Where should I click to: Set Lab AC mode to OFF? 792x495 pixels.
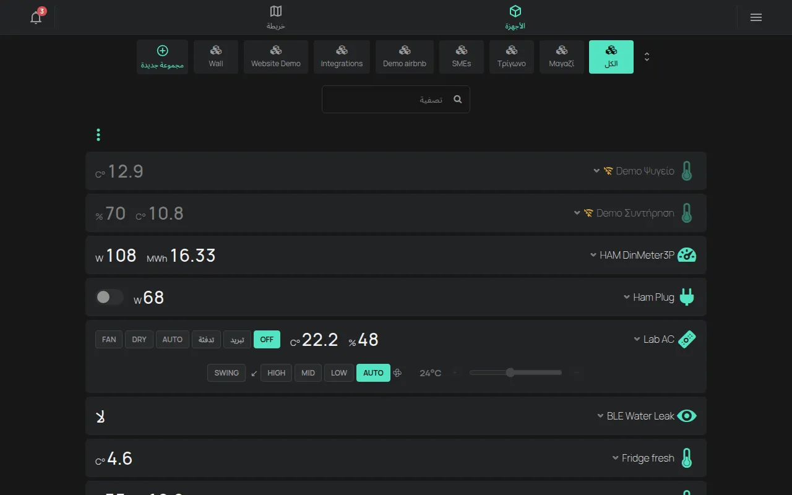point(267,339)
